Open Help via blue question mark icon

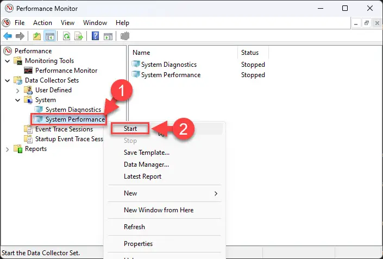click(x=95, y=36)
